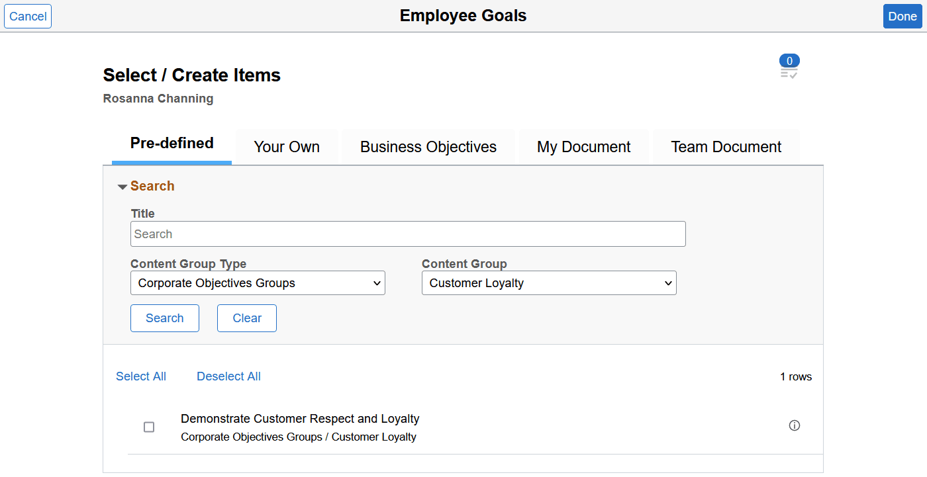
Task: Open the Content Group dropdown
Action: [549, 283]
